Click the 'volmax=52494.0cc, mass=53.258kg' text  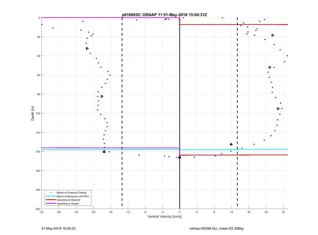click(x=216, y=228)
